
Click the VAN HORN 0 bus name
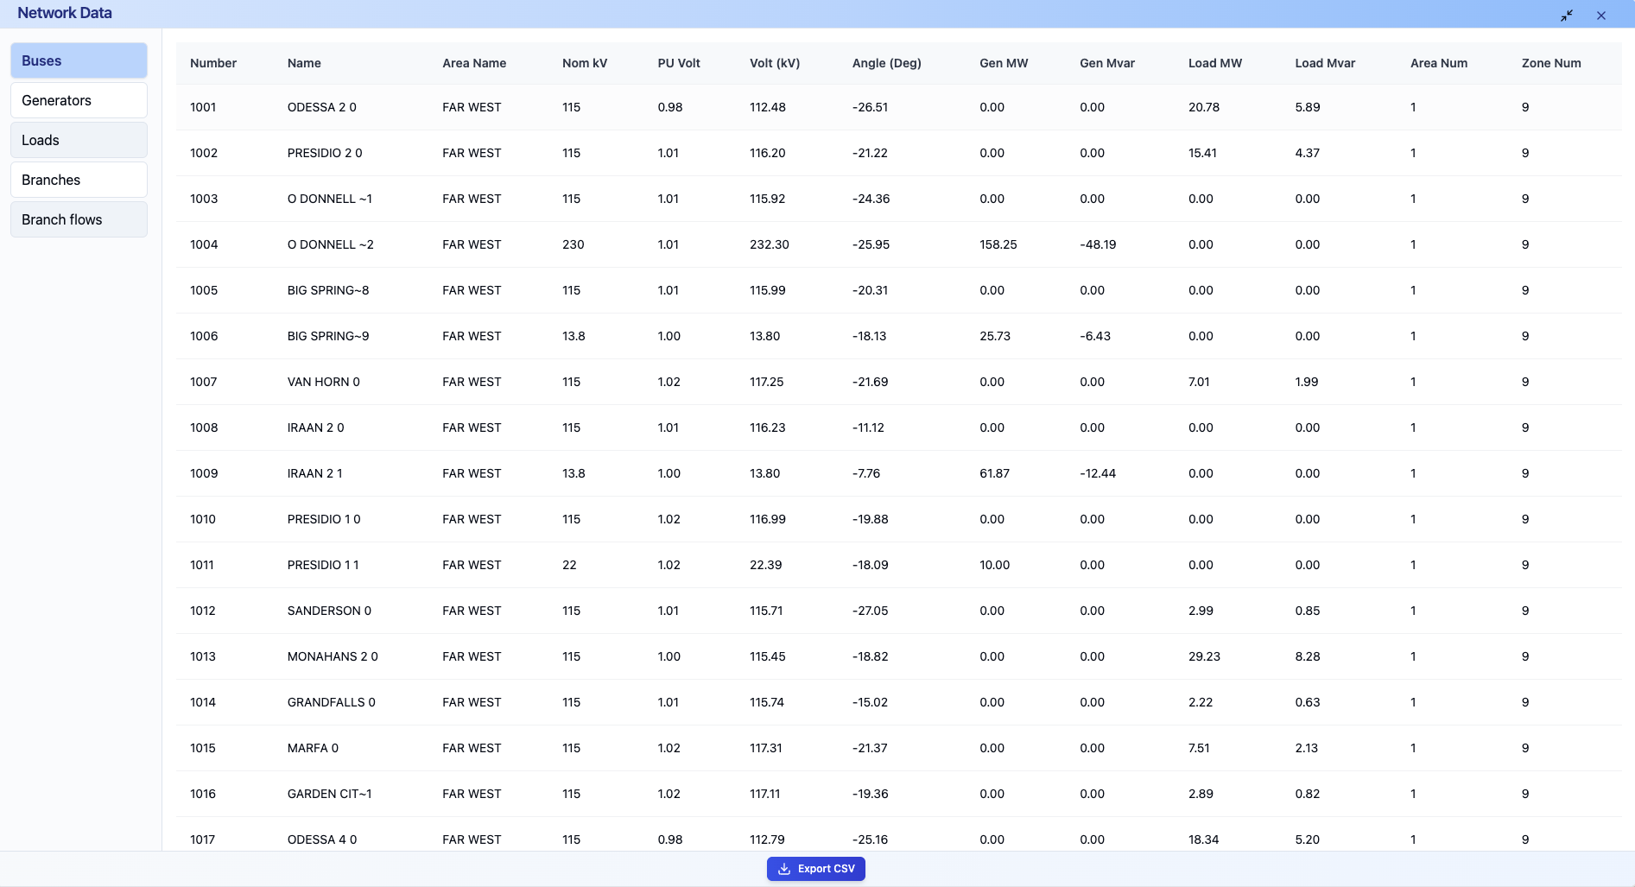point(324,382)
